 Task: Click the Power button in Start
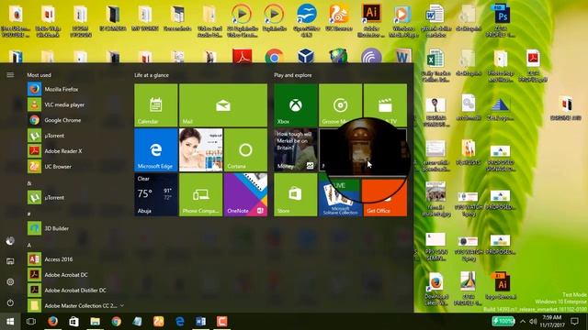[10, 302]
